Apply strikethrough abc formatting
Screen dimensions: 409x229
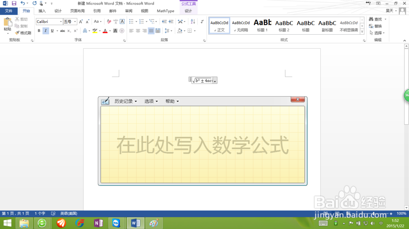(63, 31)
